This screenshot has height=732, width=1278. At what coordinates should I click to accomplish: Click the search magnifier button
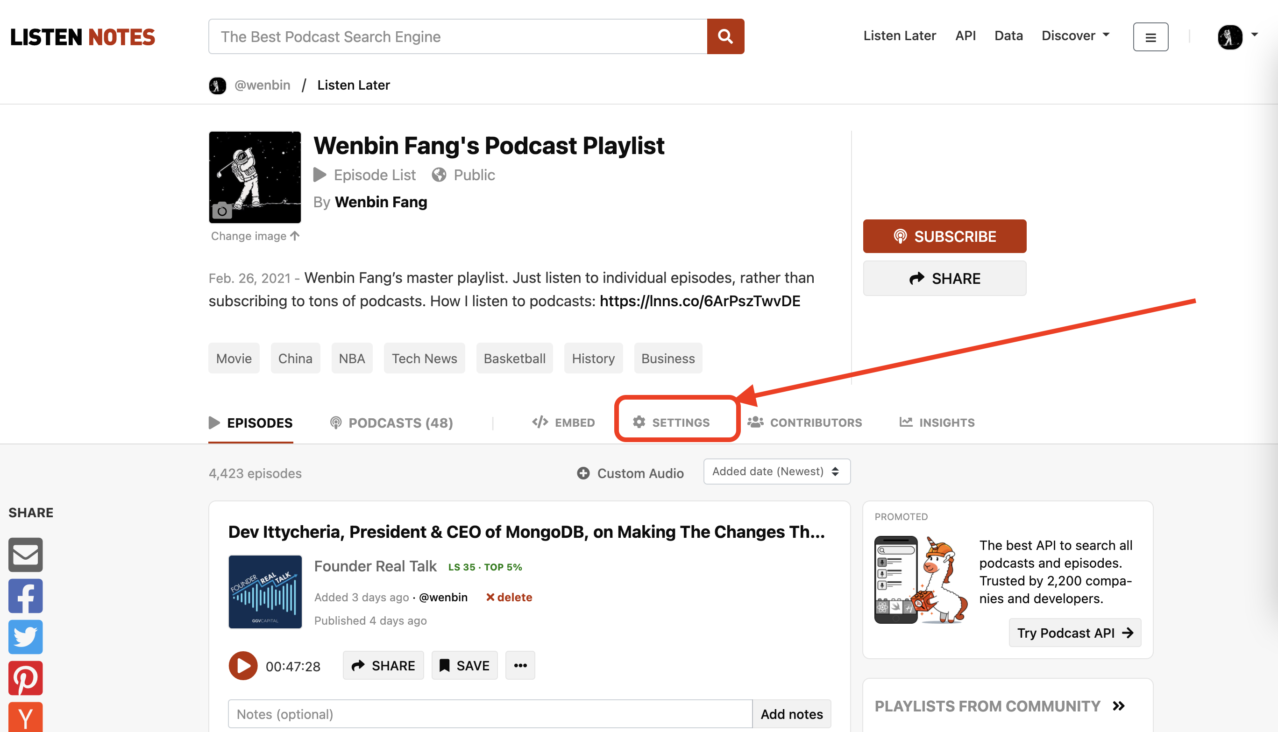pos(725,36)
